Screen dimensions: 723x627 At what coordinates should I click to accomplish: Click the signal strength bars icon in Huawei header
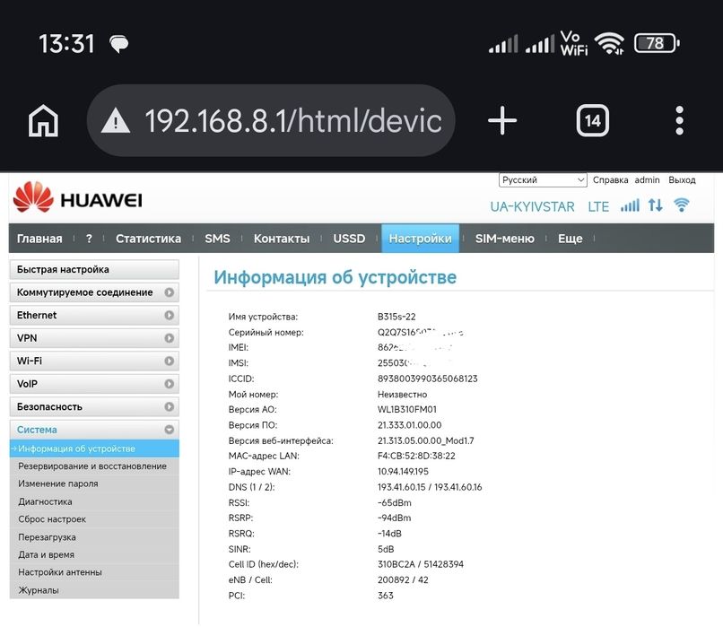(x=630, y=205)
